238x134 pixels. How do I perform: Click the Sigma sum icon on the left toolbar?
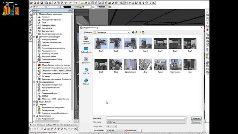pos(30,36)
